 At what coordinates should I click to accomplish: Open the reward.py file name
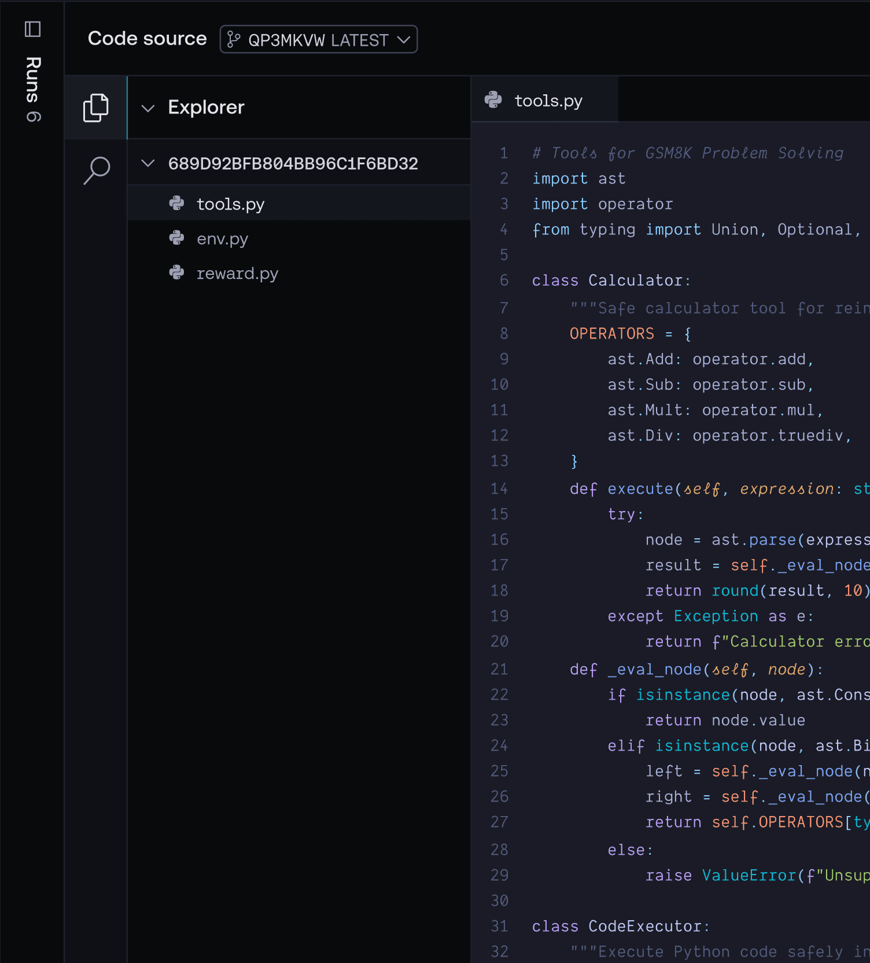coord(237,274)
